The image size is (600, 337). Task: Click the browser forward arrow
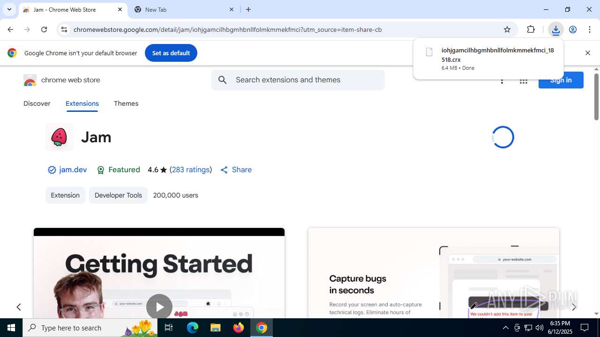27,29
